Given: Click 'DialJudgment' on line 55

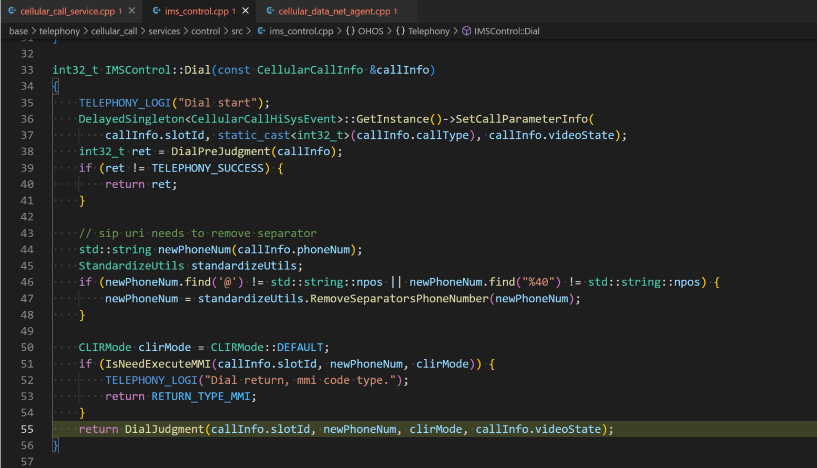Looking at the screenshot, I should point(165,429).
